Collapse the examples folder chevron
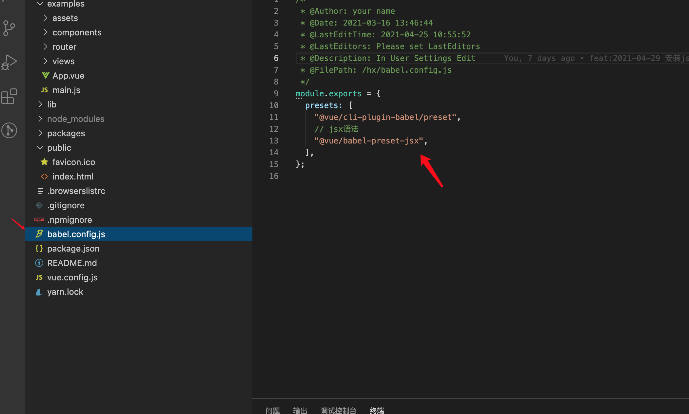 pyautogui.click(x=40, y=4)
